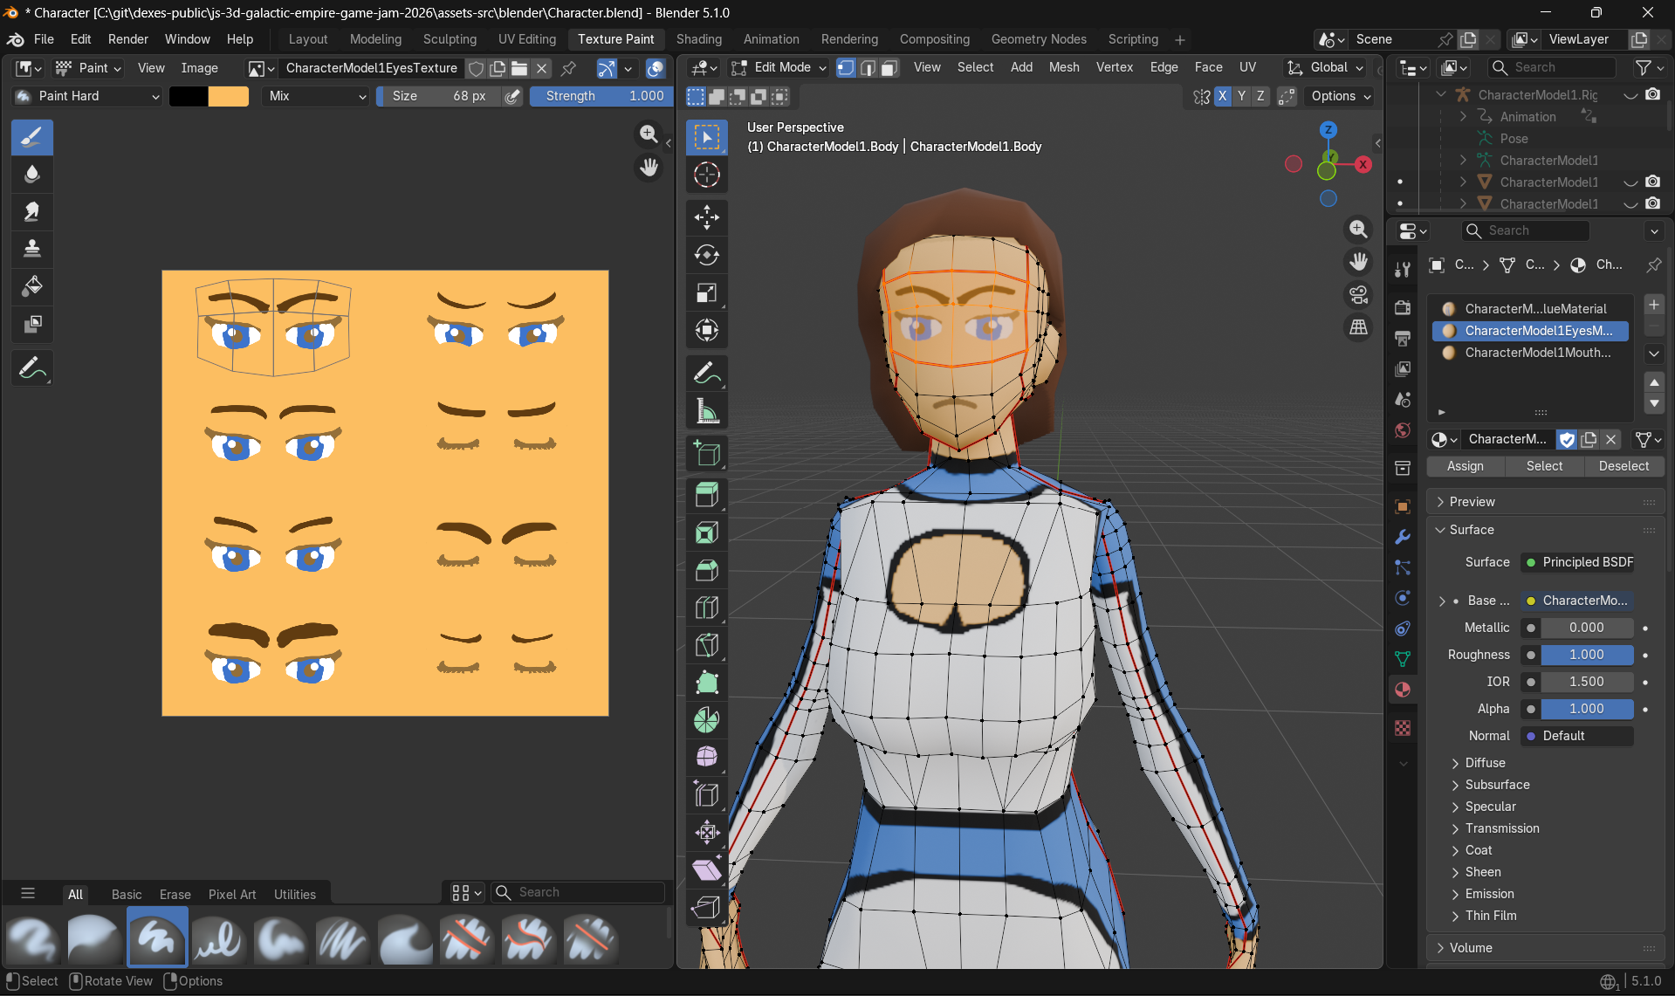Toggle CharacterModel1 viewport visibility in outliner

[1630, 182]
